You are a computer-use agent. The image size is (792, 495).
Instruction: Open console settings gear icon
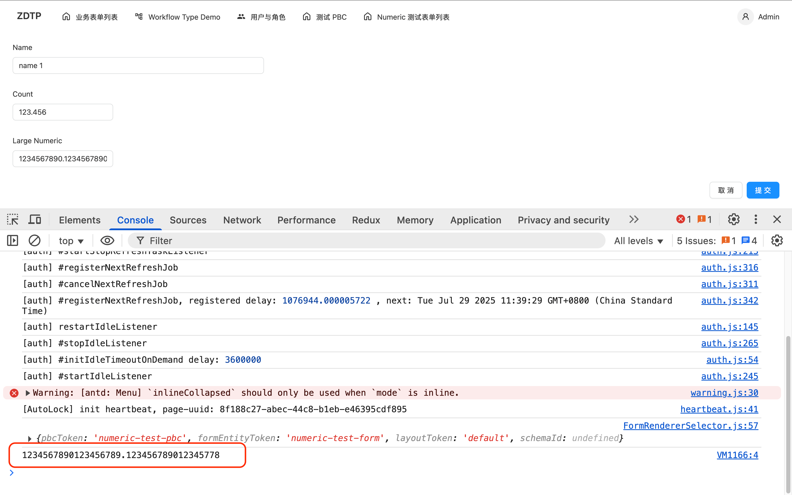[x=777, y=241]
